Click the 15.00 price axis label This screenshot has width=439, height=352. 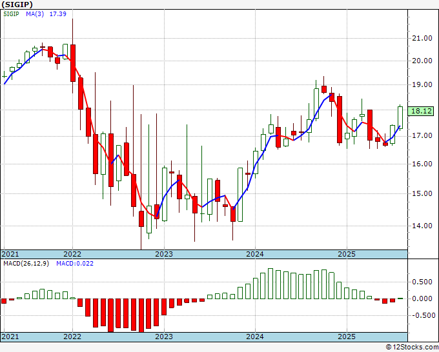pos(422,193)
